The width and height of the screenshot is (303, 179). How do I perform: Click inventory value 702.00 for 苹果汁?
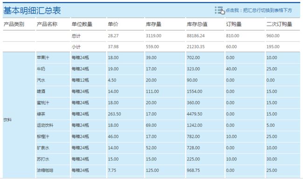pos(193,58)
